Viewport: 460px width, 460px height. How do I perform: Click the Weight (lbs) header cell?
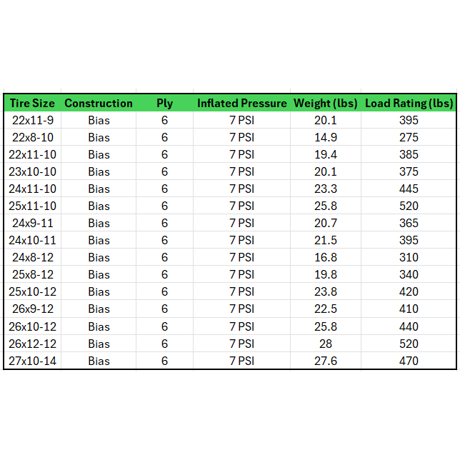326,103
